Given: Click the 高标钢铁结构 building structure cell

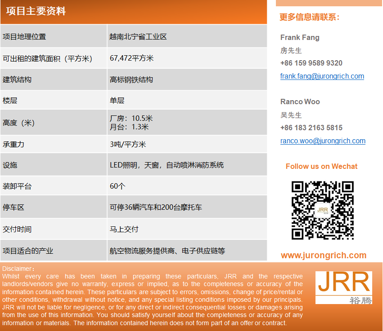Looking at the screenshot, I should [x=131, y=79].
